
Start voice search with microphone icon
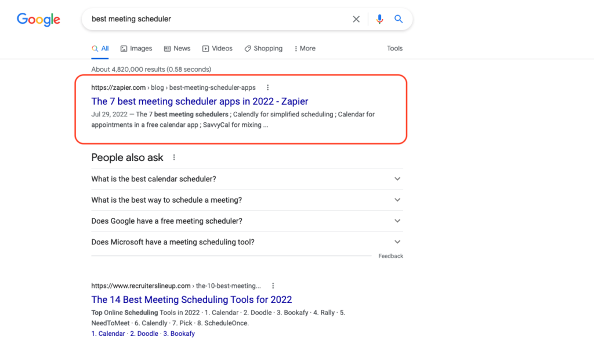point(379,19)
